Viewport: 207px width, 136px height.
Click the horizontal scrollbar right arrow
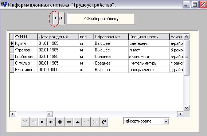[x=180, y=114]
